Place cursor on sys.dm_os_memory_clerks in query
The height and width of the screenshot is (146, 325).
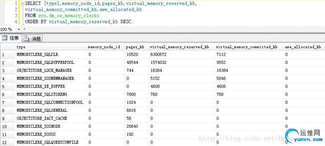69,16
